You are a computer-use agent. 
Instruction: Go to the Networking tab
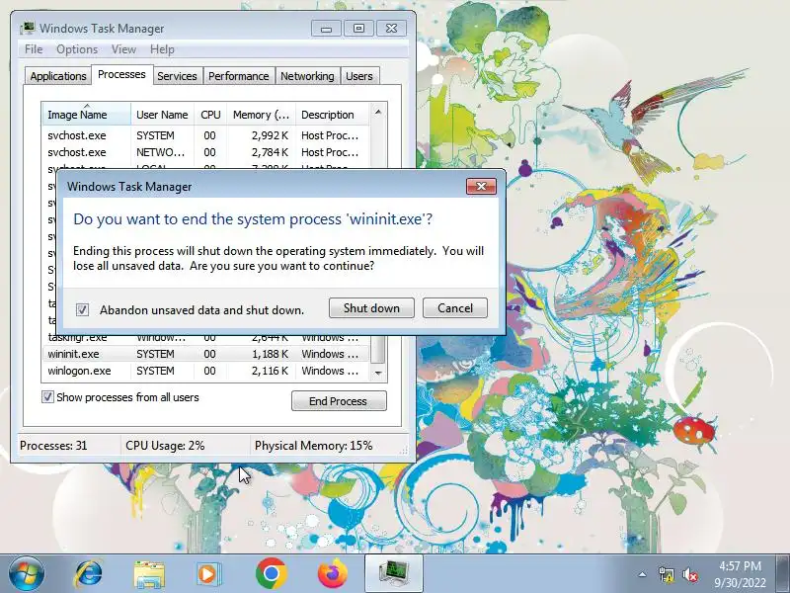pos(307,76)
